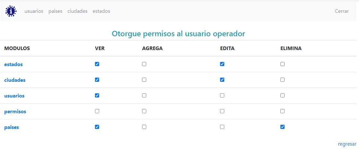The height and width of the screenshot is (153, 359).
Task: Enable AGREGA permission for estados
Action: [x=144, y=64]
